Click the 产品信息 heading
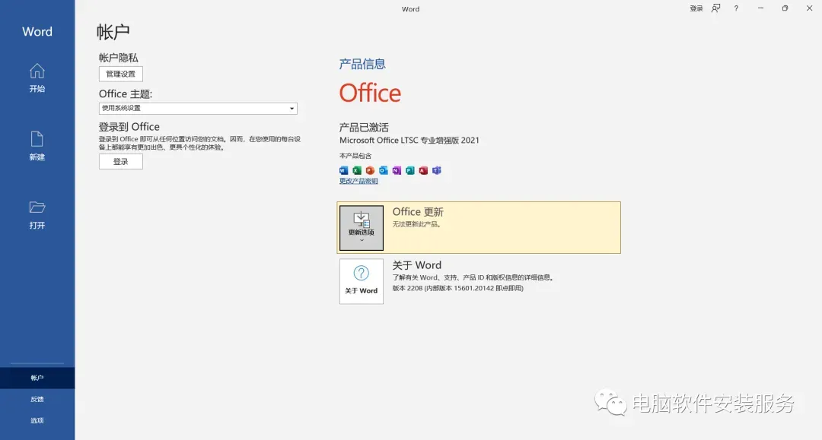The width and height of the screenshot is (822, 440). click(362, 65)
